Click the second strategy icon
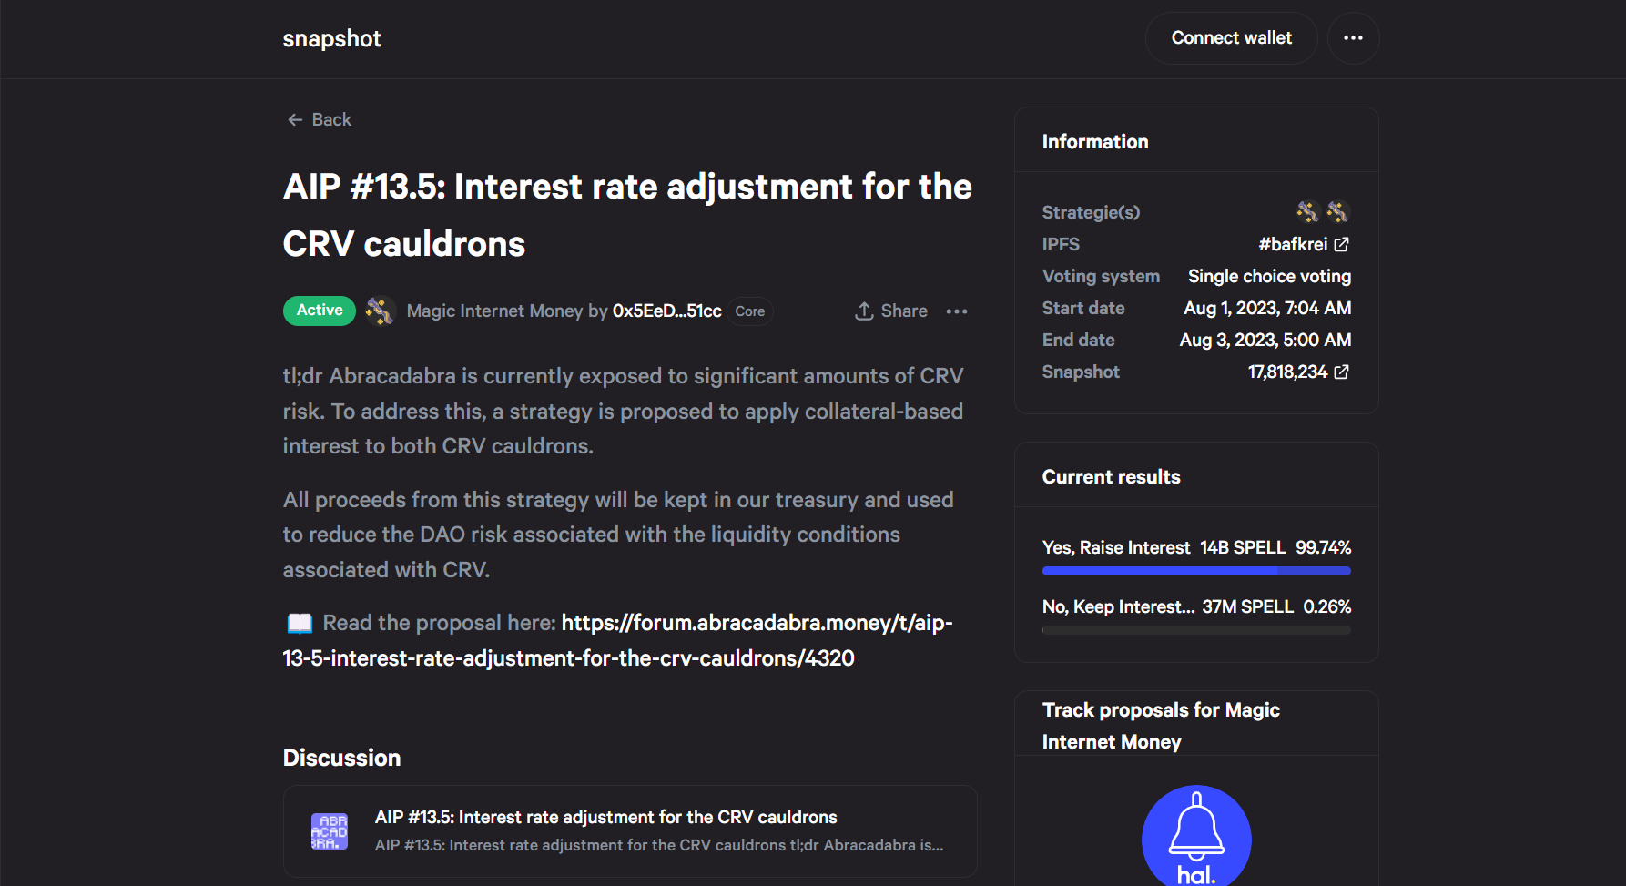 [1337, 212]
